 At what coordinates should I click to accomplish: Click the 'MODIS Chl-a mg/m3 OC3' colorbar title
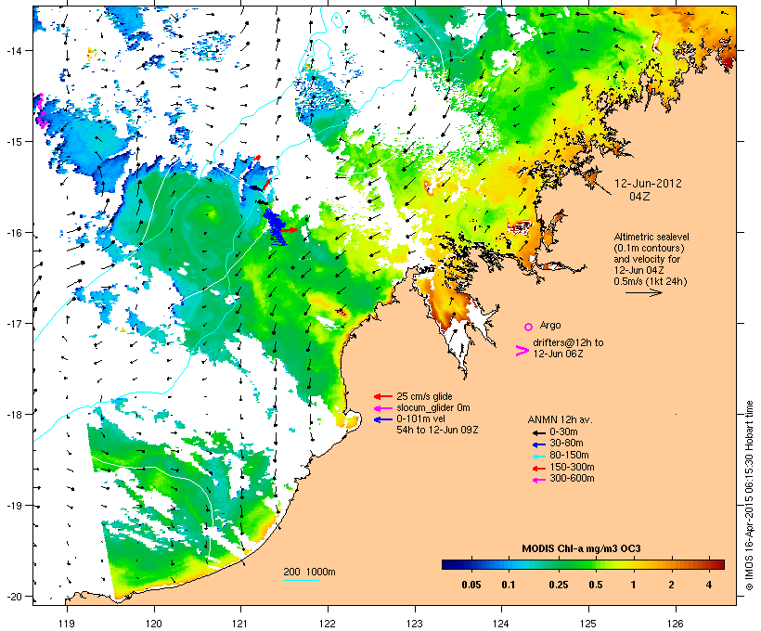coord(581,549)
